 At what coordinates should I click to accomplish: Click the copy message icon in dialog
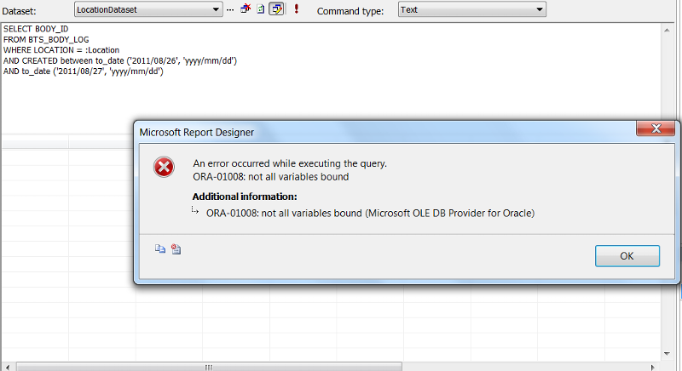(x=160, y=248)
